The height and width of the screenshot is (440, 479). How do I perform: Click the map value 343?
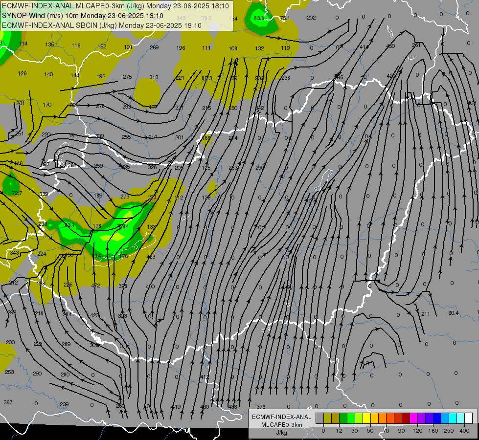[14, 253]
